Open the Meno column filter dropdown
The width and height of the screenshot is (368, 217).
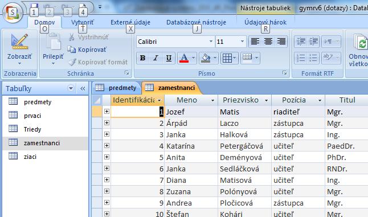(212, 100)
